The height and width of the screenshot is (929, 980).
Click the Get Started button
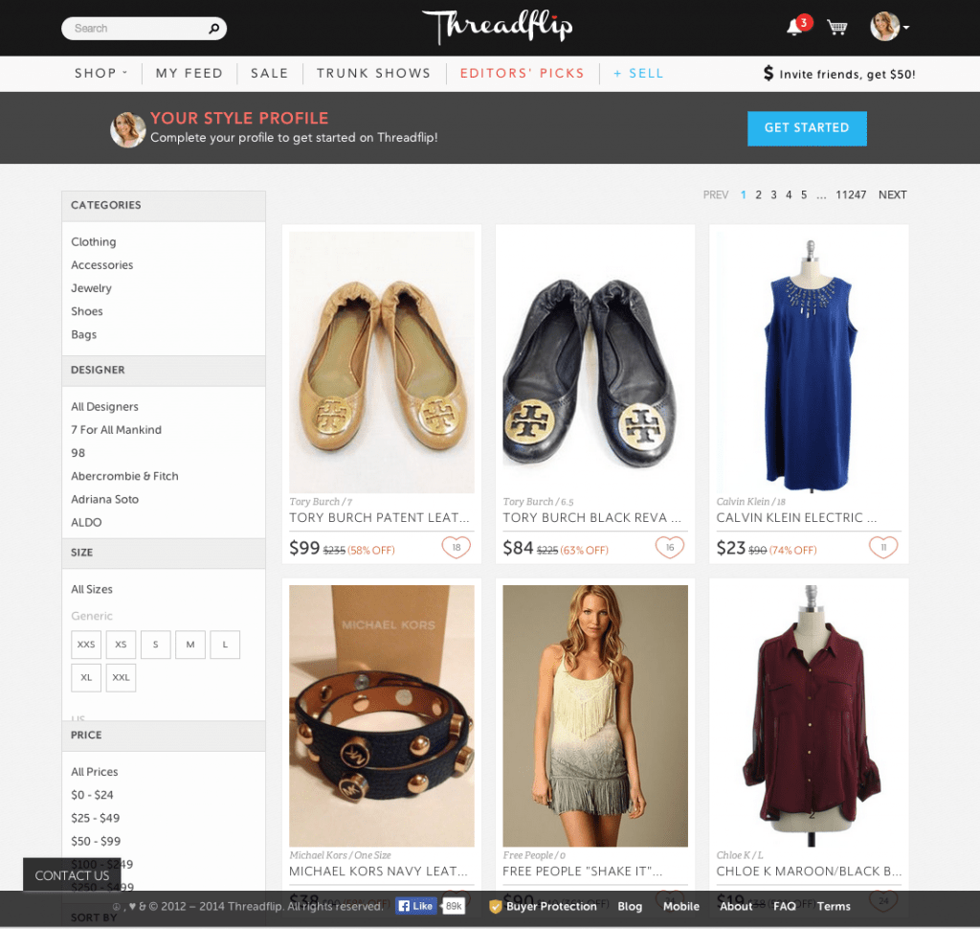(807, 128)
